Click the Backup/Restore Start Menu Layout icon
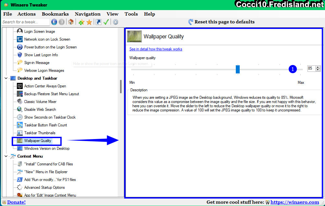This screenshot has height=206, width=325. [x=20, y=94]
